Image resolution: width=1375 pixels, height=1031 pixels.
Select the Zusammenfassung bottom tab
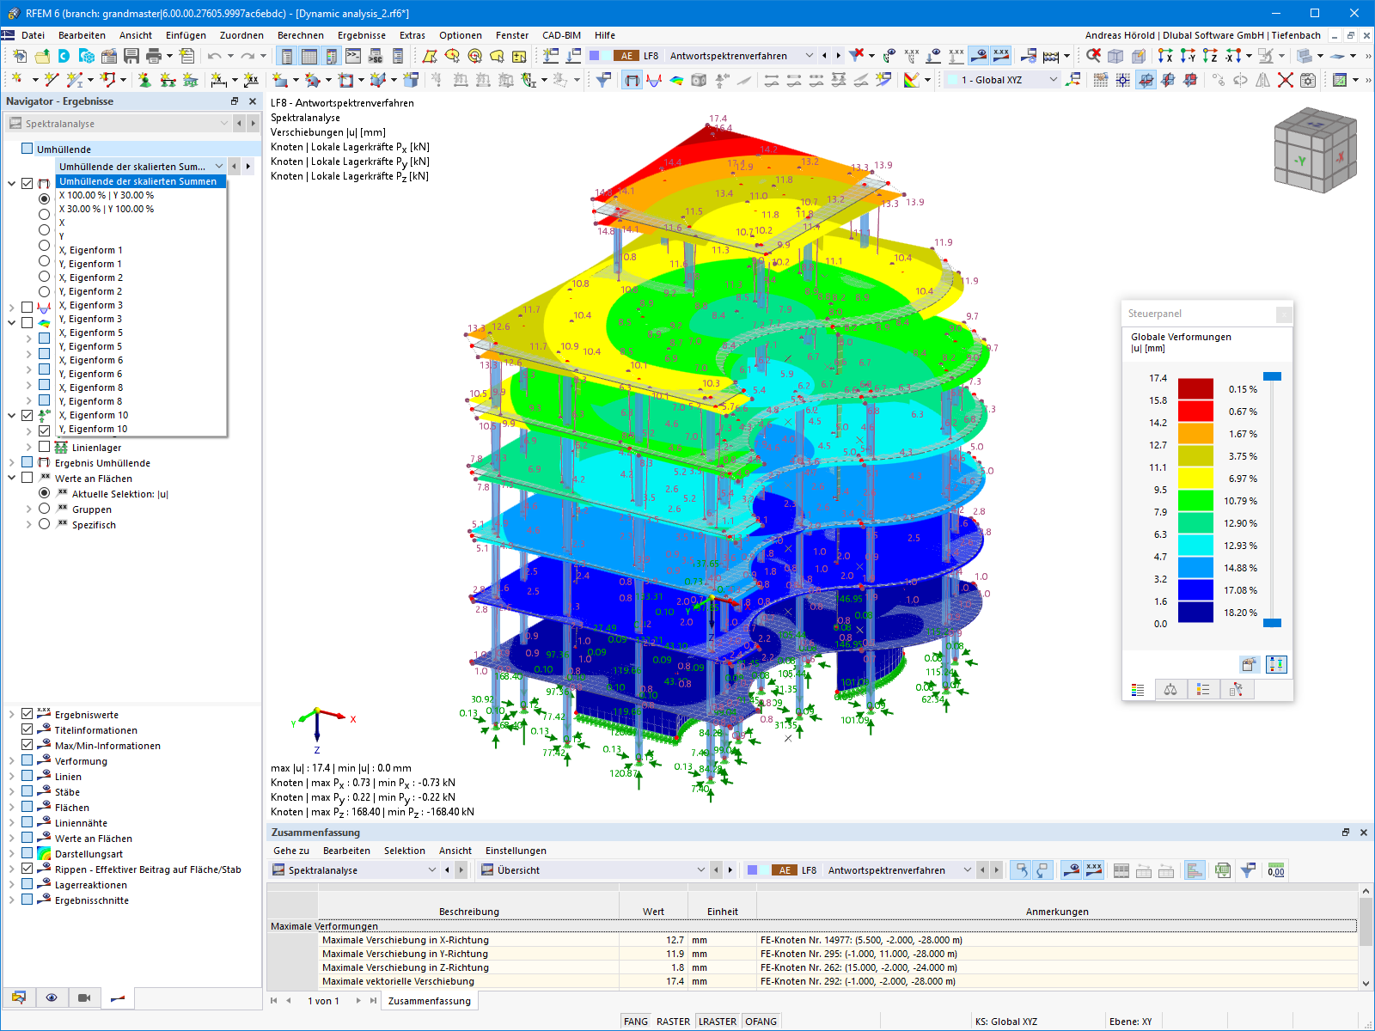430,1001
